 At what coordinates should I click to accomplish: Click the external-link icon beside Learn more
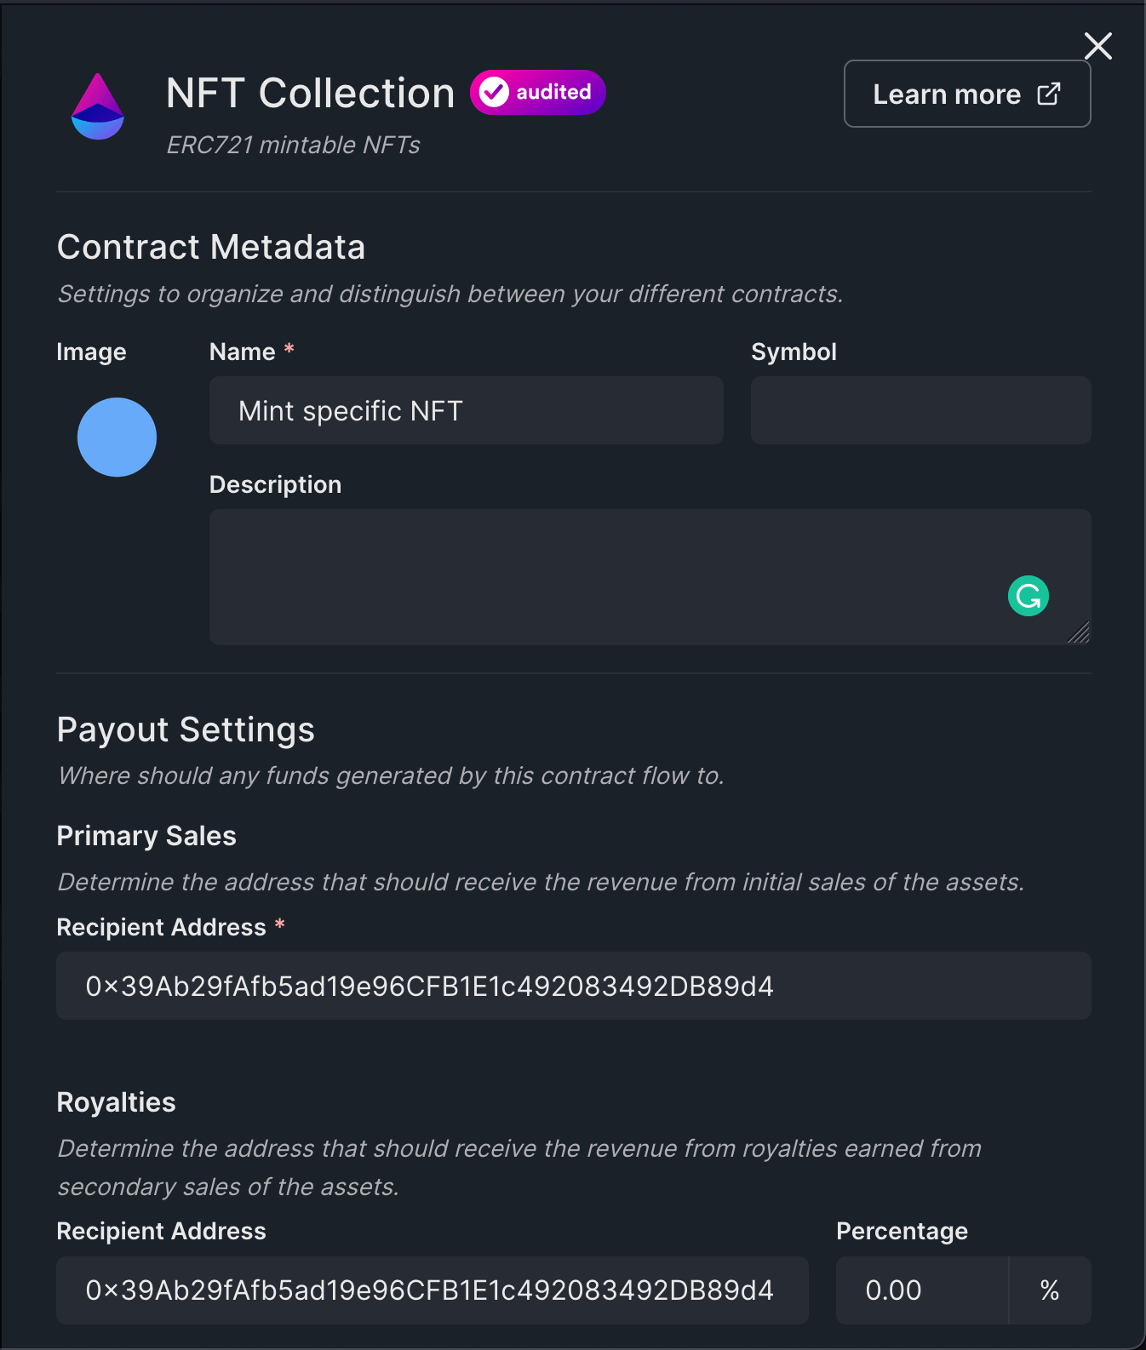pyautogui.click(x=1048, y=94)
